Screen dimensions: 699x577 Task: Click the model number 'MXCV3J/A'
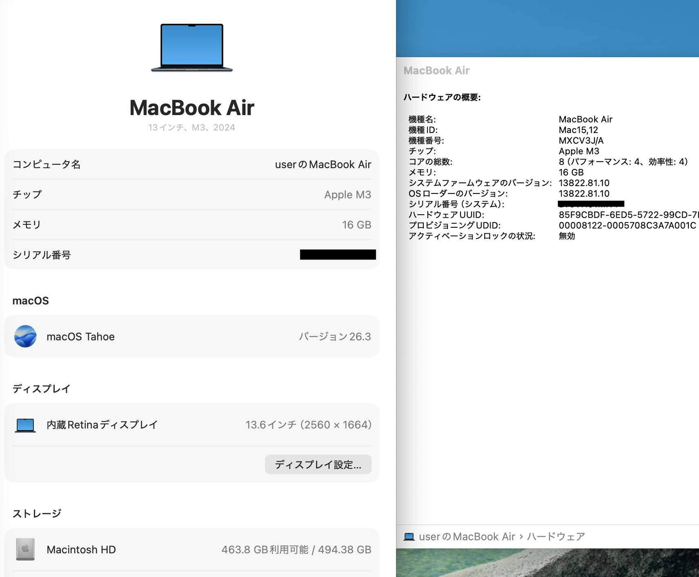pyautogui.click(x=581, y=141)
